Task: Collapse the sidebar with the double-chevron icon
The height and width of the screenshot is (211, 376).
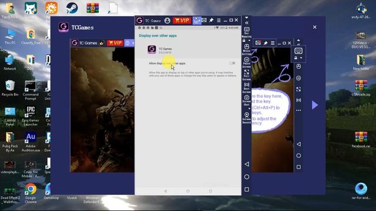Action: pyautogui.click(x=247, y=23)
